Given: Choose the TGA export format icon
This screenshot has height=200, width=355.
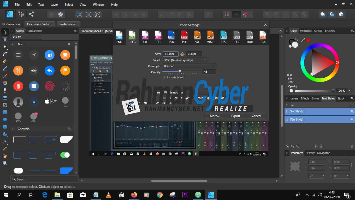Looking at the screenshot, I should tap(263, 37).
